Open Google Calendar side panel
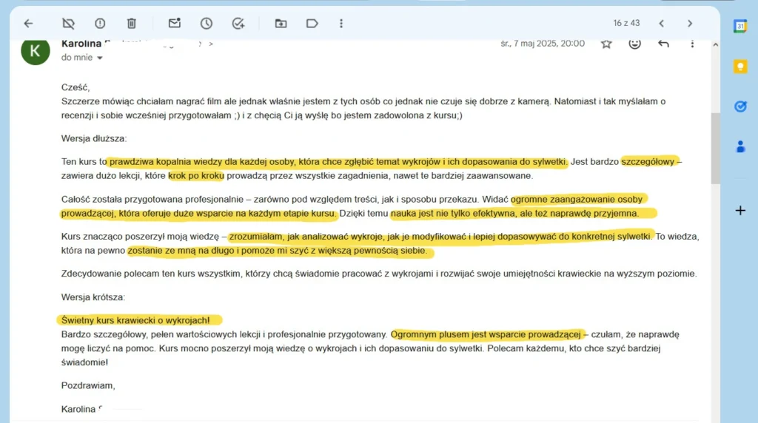The height and width of the screenshot is (423, 758). tap(740, 26)
